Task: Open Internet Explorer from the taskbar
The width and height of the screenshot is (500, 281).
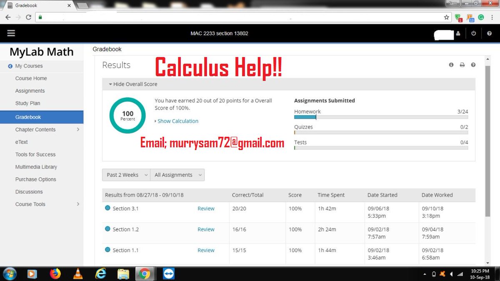Action: tap(100, 274)
